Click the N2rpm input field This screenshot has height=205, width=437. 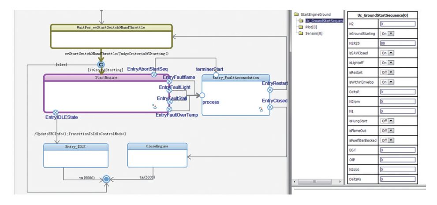point(398,102)
